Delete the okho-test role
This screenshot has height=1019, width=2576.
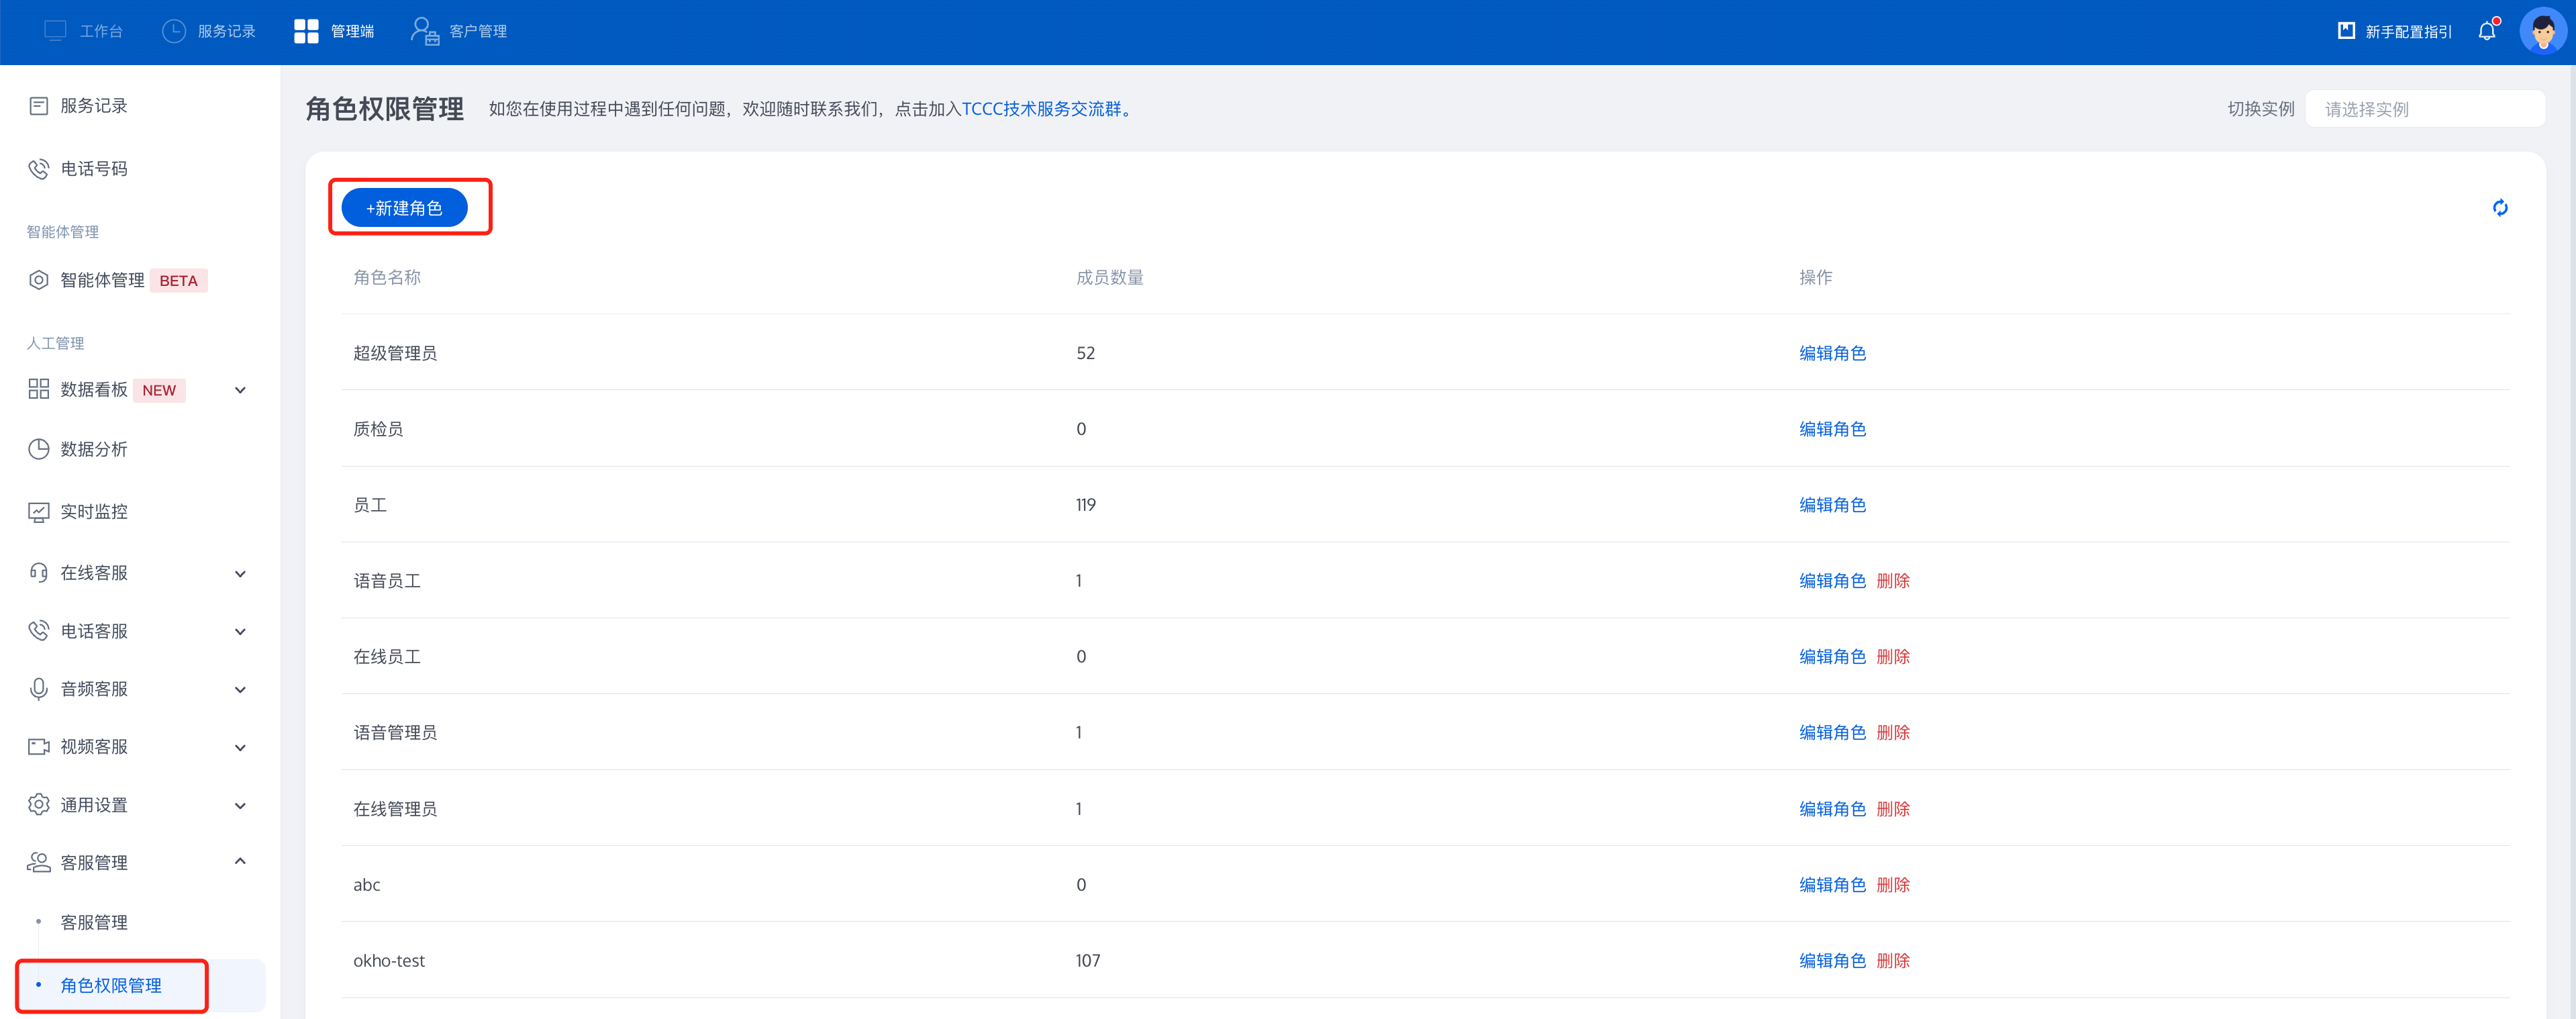(x=1893, y=961)
